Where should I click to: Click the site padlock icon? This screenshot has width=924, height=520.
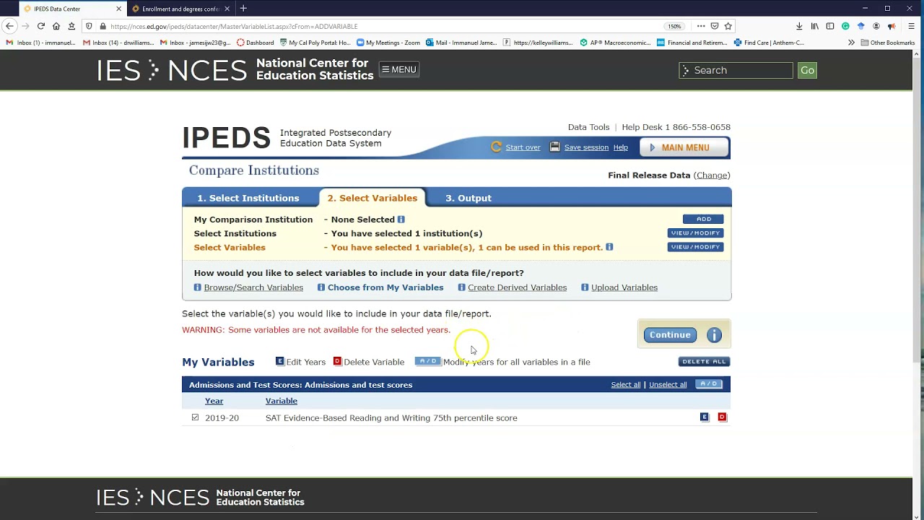coord(103,26)
